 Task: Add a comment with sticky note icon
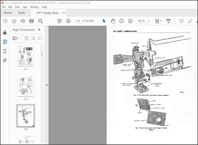181,21
